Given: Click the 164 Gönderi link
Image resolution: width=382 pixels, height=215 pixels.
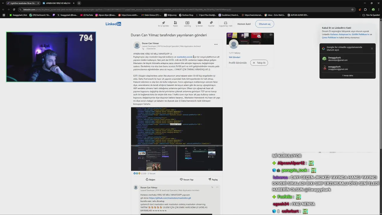Looking at the screenshot, I should pyautogui.click(x=234, y=57).
